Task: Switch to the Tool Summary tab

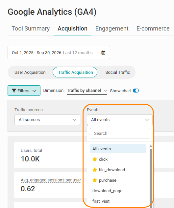Action: [x=31, y=29]
